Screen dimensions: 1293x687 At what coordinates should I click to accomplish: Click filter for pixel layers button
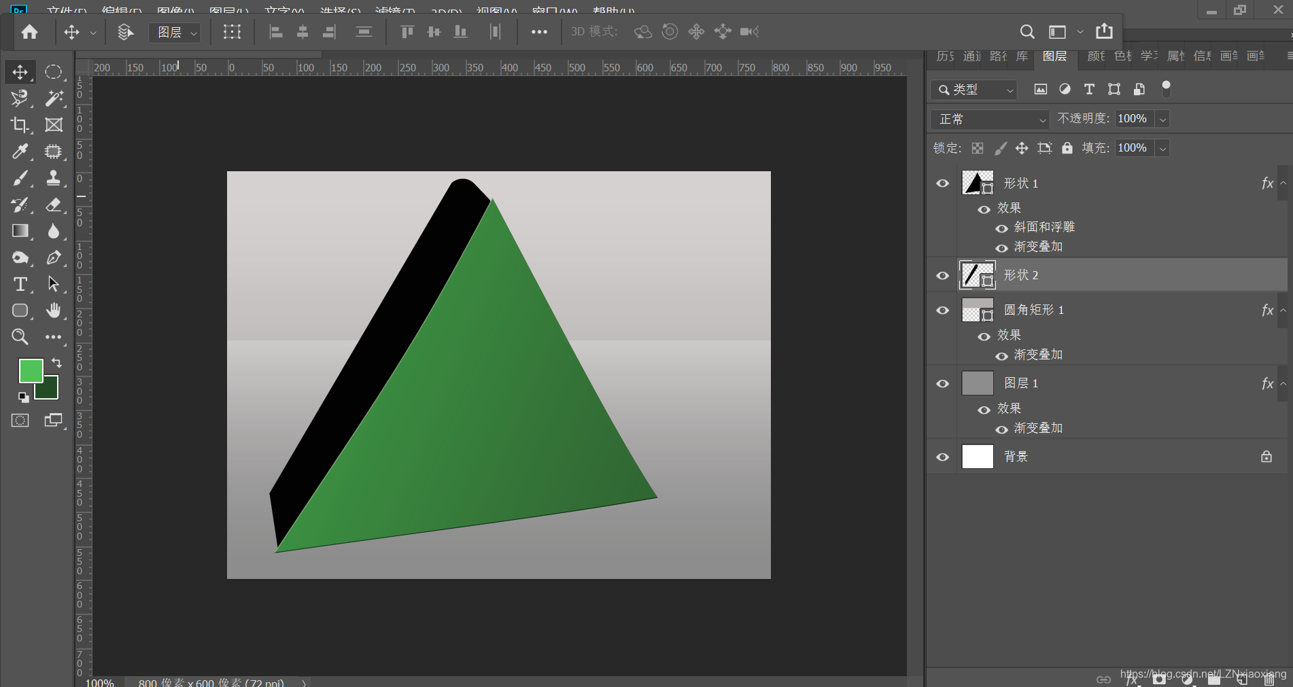(1040, 89)
